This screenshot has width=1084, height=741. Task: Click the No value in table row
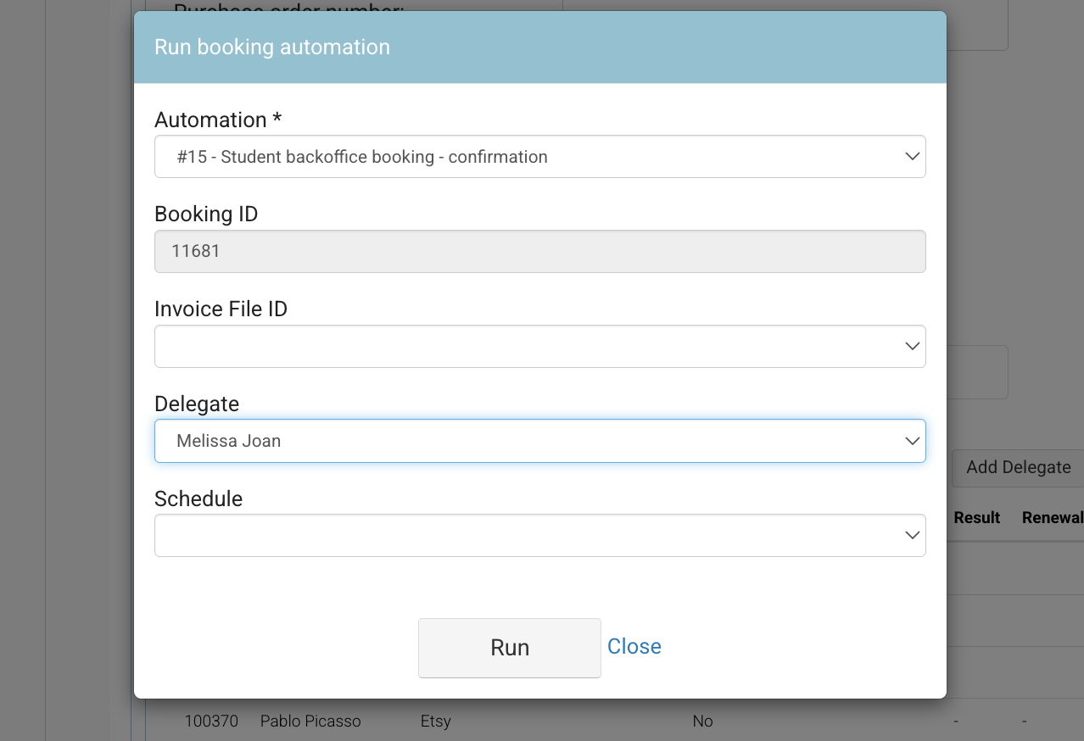tap(702, 721)
